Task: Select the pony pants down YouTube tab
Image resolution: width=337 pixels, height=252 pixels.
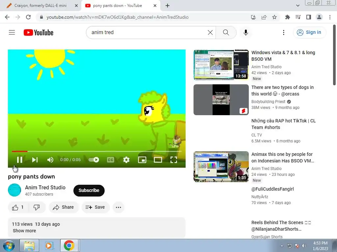Action: tap(117, 6)
